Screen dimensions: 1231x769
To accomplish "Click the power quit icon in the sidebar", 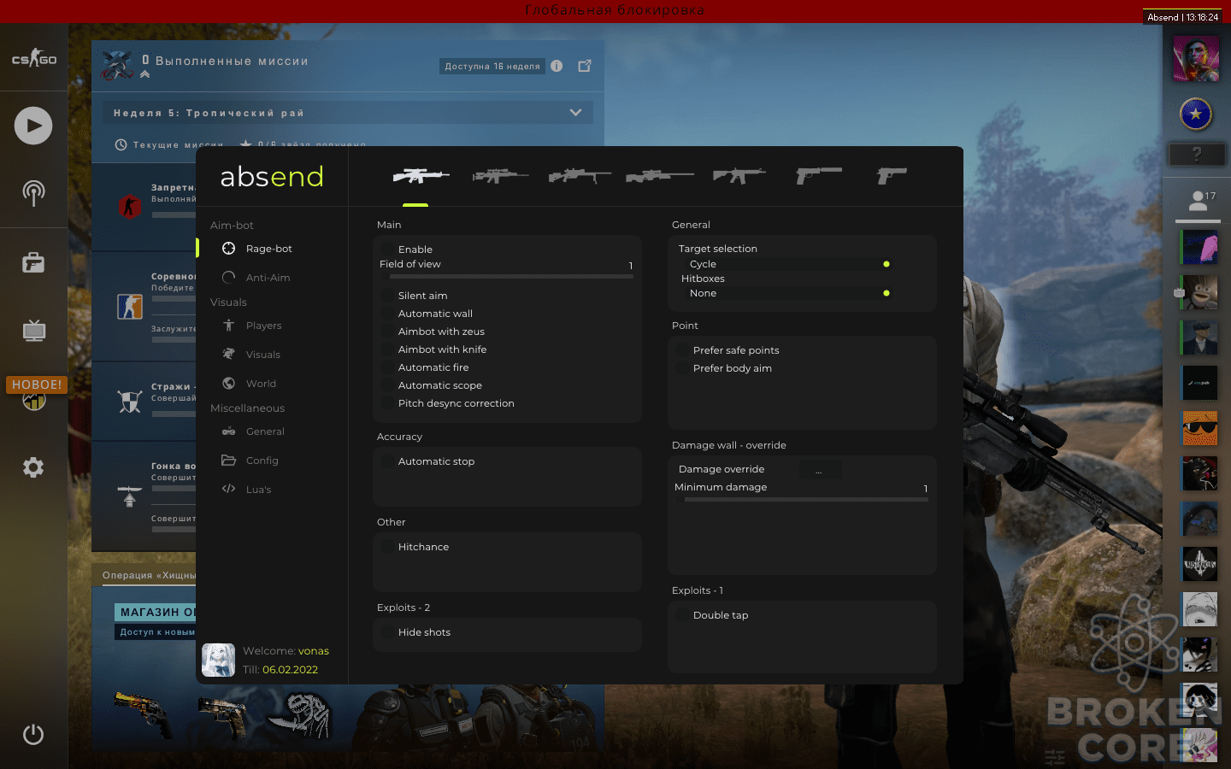I will pyautogui.click(x=33, y=735).
